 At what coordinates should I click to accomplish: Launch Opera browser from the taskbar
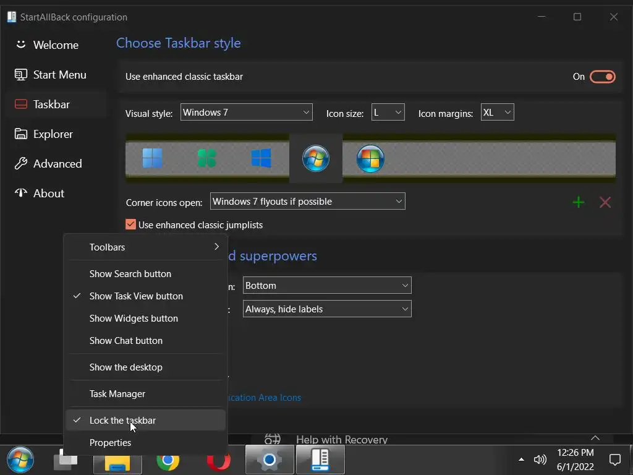218,460
